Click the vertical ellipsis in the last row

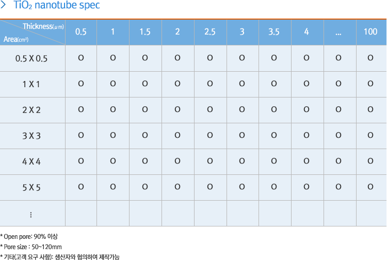click(x=31, y=214)
